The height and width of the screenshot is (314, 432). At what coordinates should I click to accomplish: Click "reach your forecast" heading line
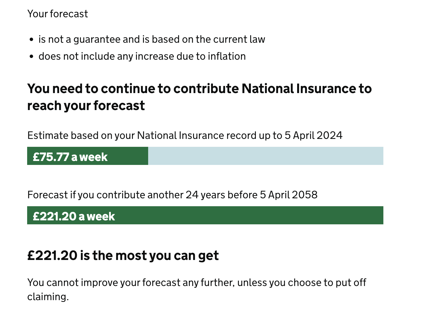86,106
